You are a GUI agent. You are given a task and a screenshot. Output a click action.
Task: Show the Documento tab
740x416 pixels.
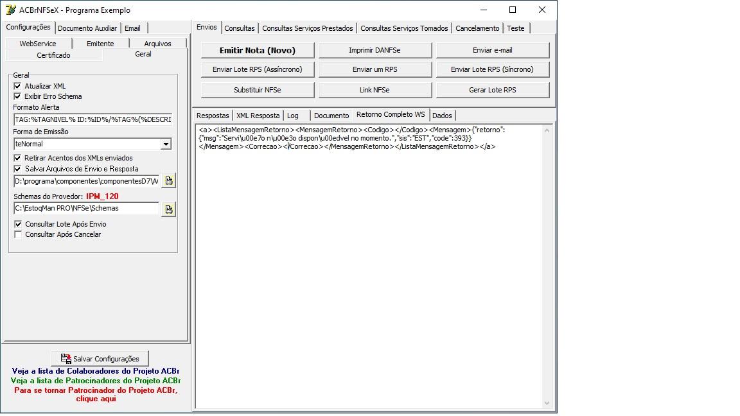[331, 116]
